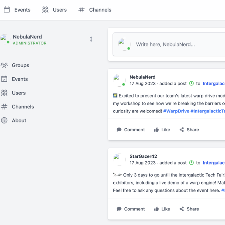Click the Users icon in sidebar
The height and width of the screenshot is (225, 225).
4,93
